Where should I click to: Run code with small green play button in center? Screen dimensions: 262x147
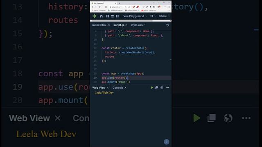click(x=152, y=88)
